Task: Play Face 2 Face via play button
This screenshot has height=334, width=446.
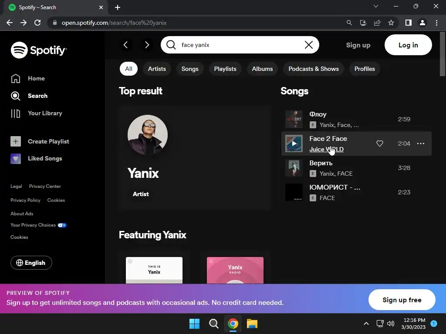Action: [294, 144]
